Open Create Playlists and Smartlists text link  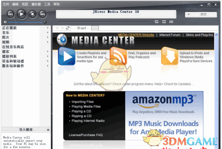pyautogui.click(x=91, y=57)
